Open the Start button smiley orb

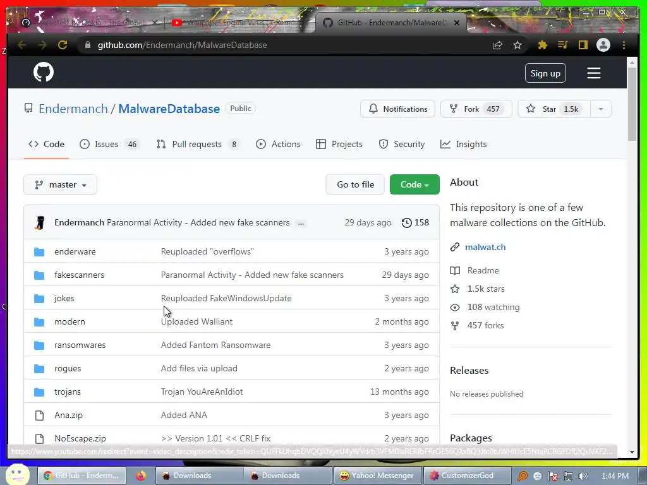tap(17, 475)
